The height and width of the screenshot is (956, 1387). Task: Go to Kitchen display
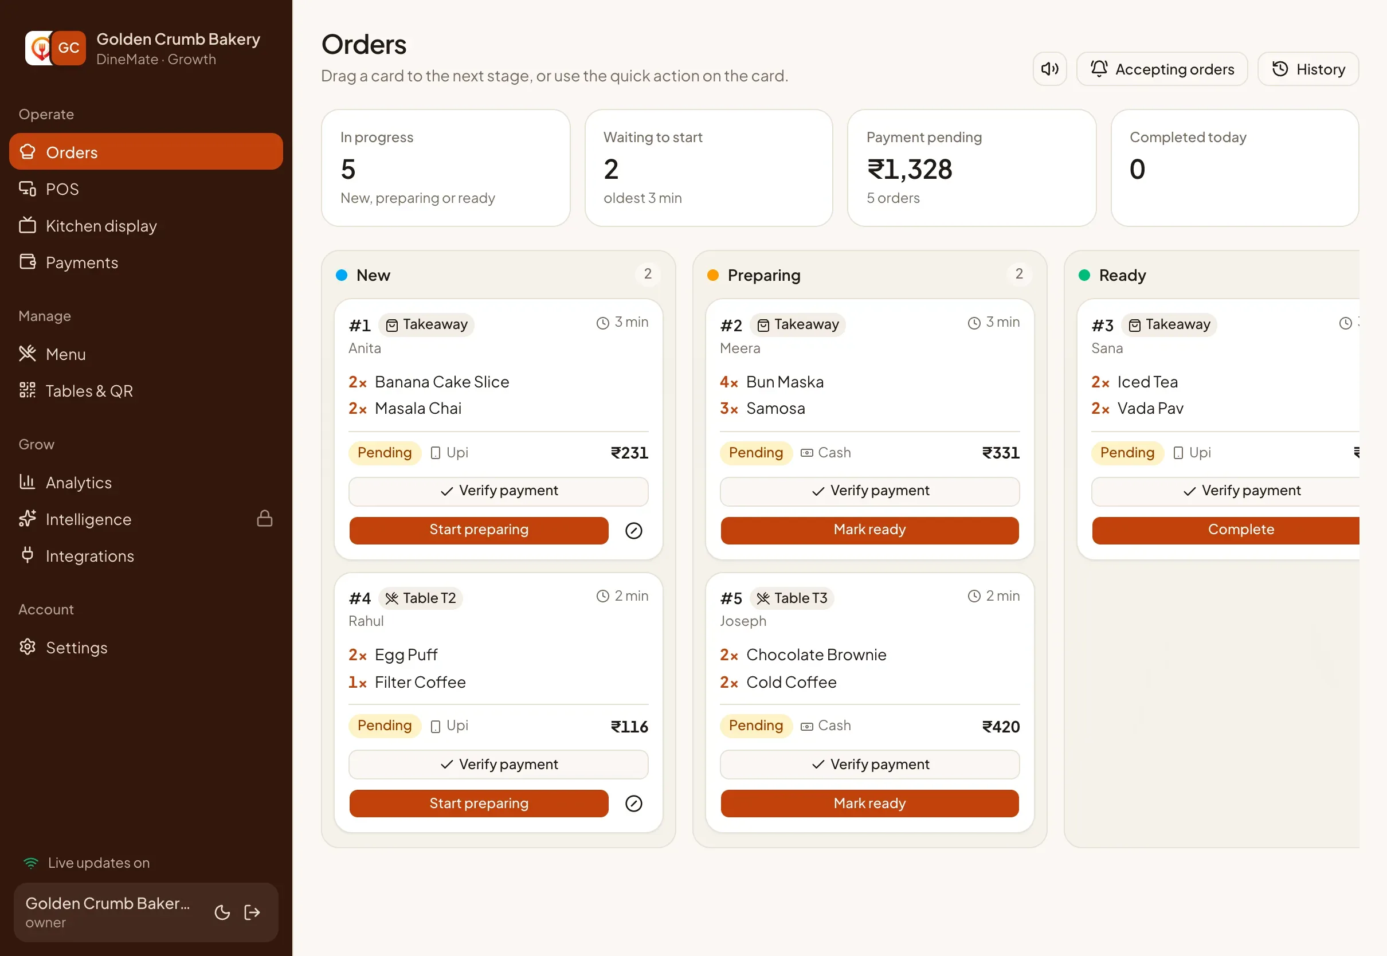click(146, 226)
